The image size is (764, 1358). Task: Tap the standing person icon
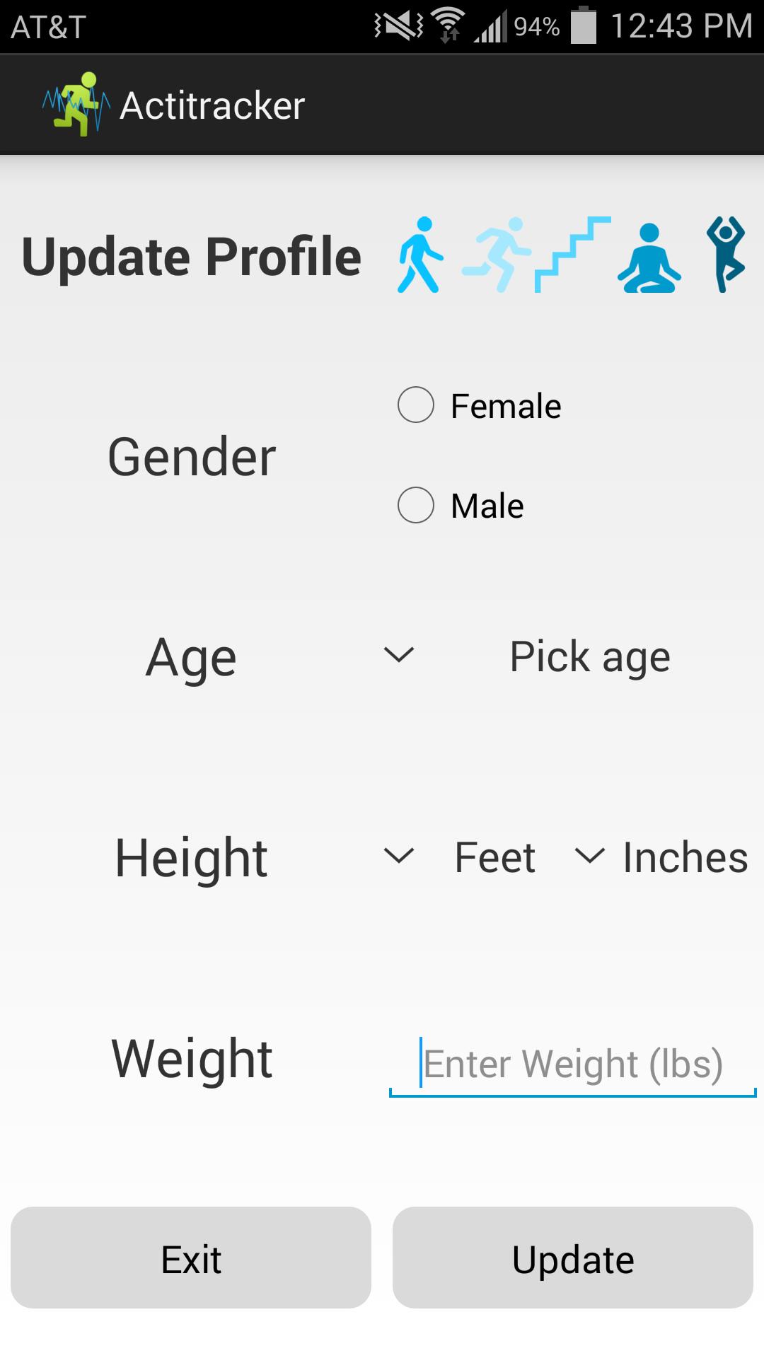point(725,255)
